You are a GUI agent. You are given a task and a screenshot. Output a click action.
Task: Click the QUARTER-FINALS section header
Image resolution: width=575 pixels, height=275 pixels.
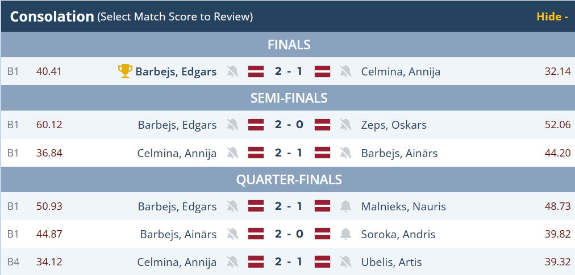pos(288,180)
